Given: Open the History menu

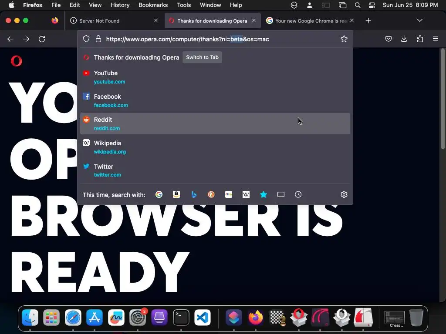Looking at the screenshot, I should coord(120,5).
